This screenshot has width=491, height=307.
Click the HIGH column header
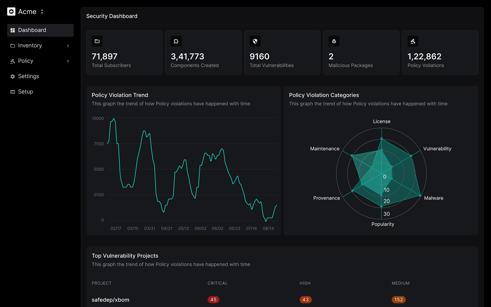tap(305, 283)
